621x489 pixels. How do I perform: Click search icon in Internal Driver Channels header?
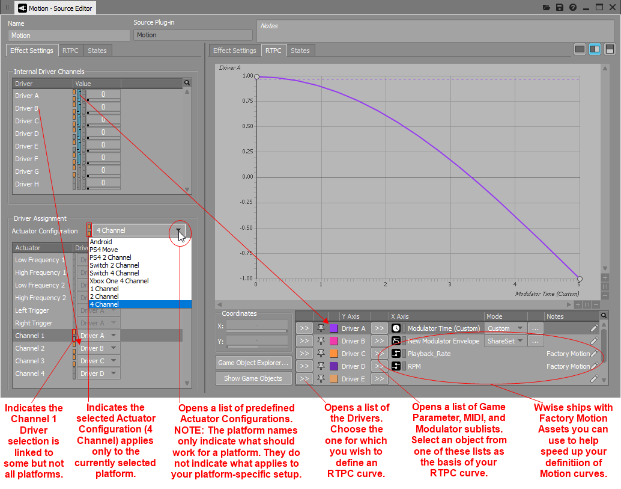tap(187, 83)
